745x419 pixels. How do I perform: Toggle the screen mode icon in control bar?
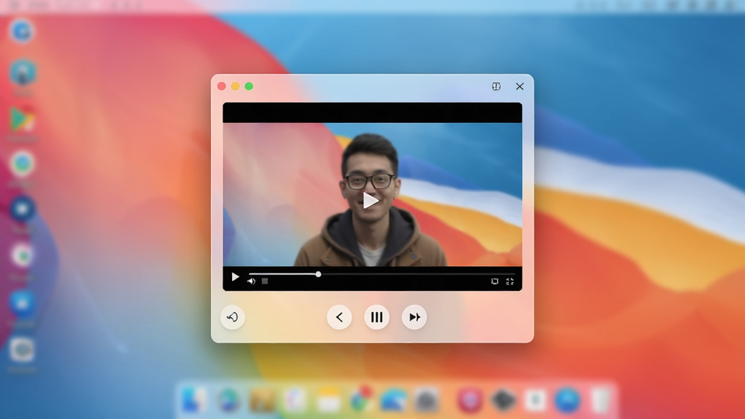(x=495, y=282)
